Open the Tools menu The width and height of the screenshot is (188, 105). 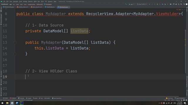coord(42,1)
